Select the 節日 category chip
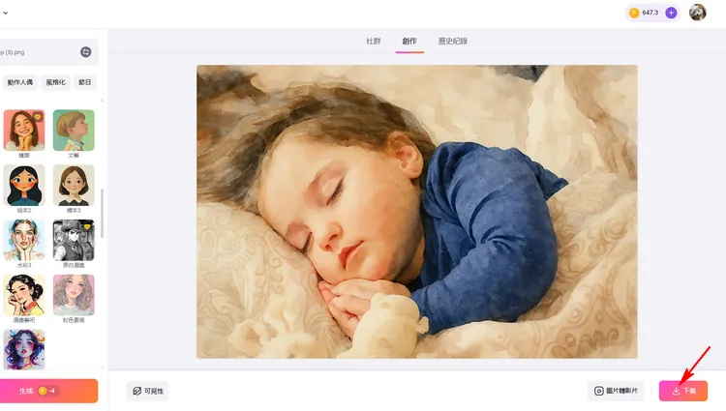The width and height of the screenshot is (726, 411). [85, 82]
